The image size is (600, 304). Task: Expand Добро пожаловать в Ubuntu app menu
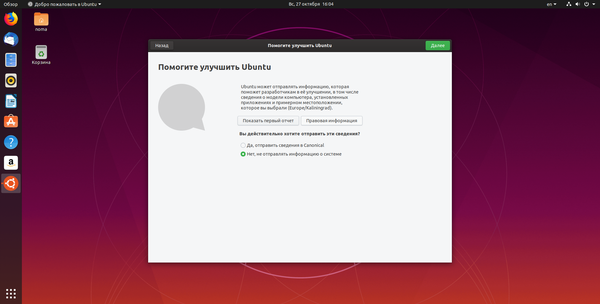[65, 4]
